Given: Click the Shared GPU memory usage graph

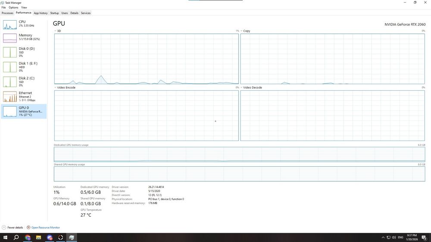Looking at the screenshot, I should [239, 174].
